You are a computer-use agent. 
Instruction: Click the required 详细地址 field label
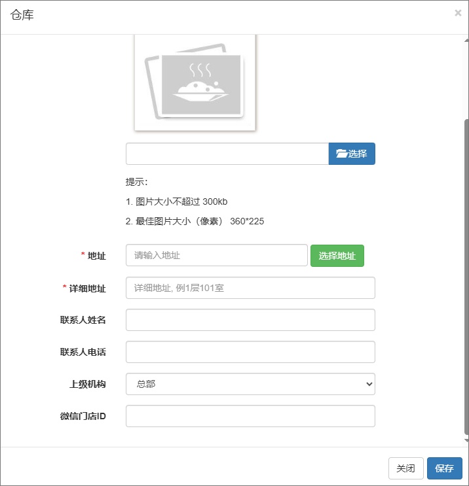[x=87, y=288]
